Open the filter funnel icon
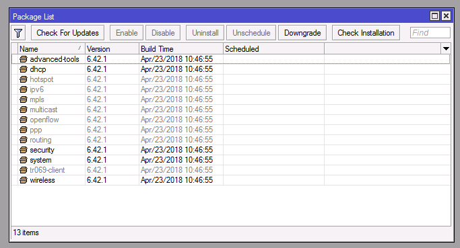This screenshot has height=248, width=460. click(18, 33)
